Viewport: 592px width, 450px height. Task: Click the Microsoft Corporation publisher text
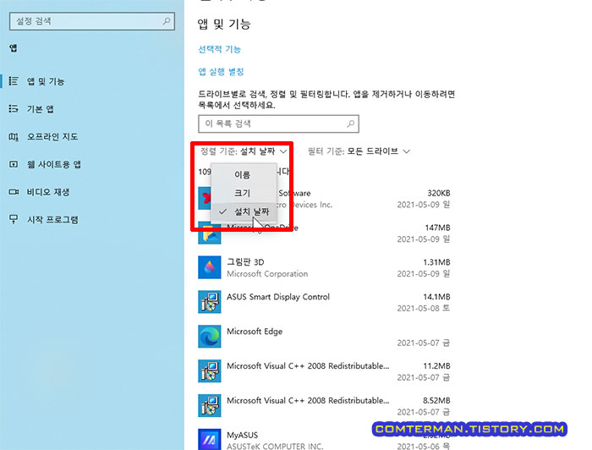click(x=267, y=274)
